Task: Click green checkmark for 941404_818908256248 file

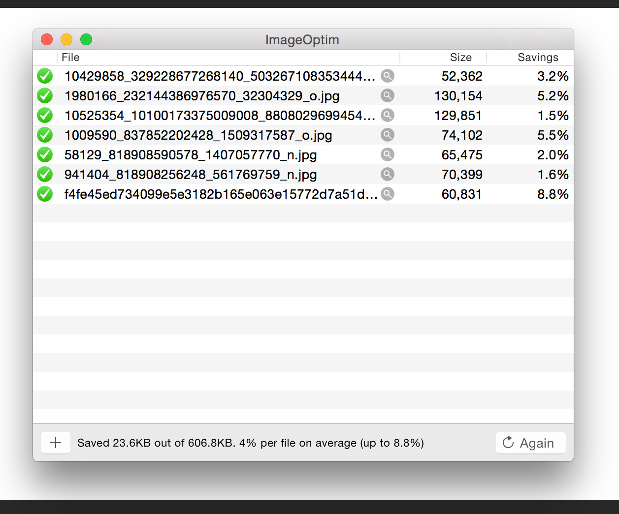Action: click(x=45, y=175)
